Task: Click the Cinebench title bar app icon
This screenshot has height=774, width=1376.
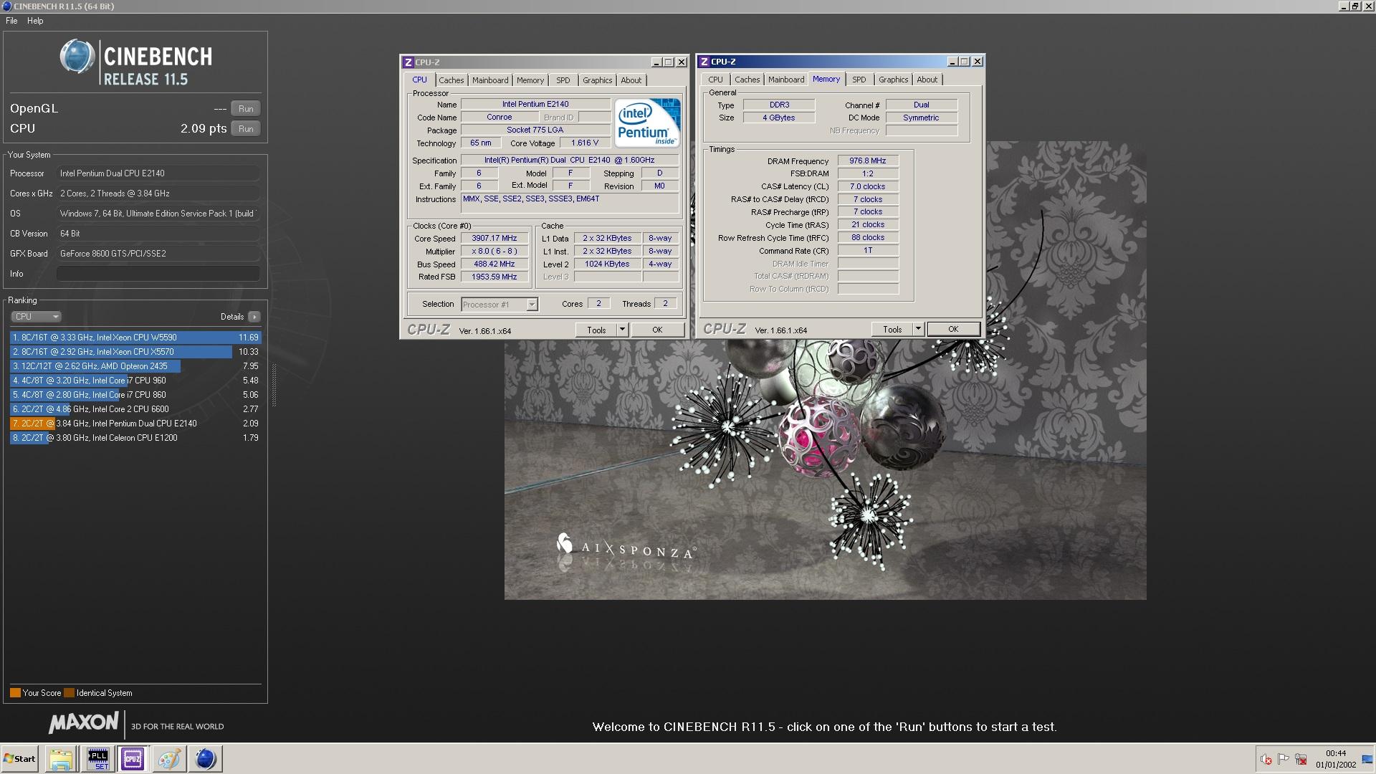Action: click(6, 6)
